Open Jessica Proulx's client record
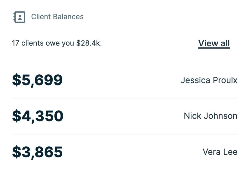Screen dimensions: 249x180 [x=209, y=80]
